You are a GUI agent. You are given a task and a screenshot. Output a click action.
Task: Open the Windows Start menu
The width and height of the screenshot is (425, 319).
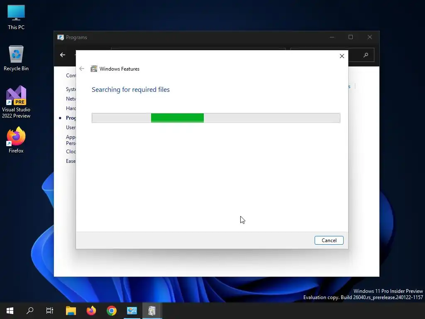click(x=10, y=311)
